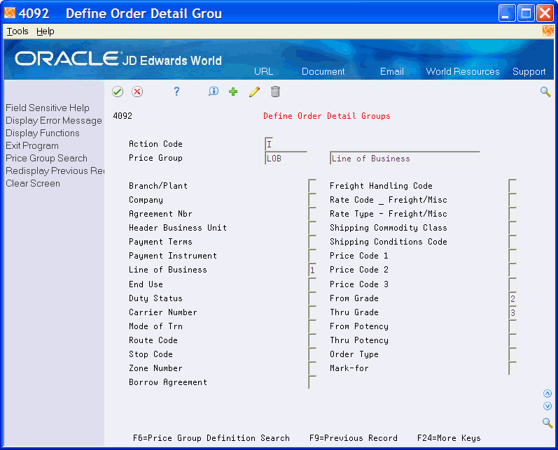This screenshot has width=558, height=450.
Task: Click the Order Type field
Action: 512,354
